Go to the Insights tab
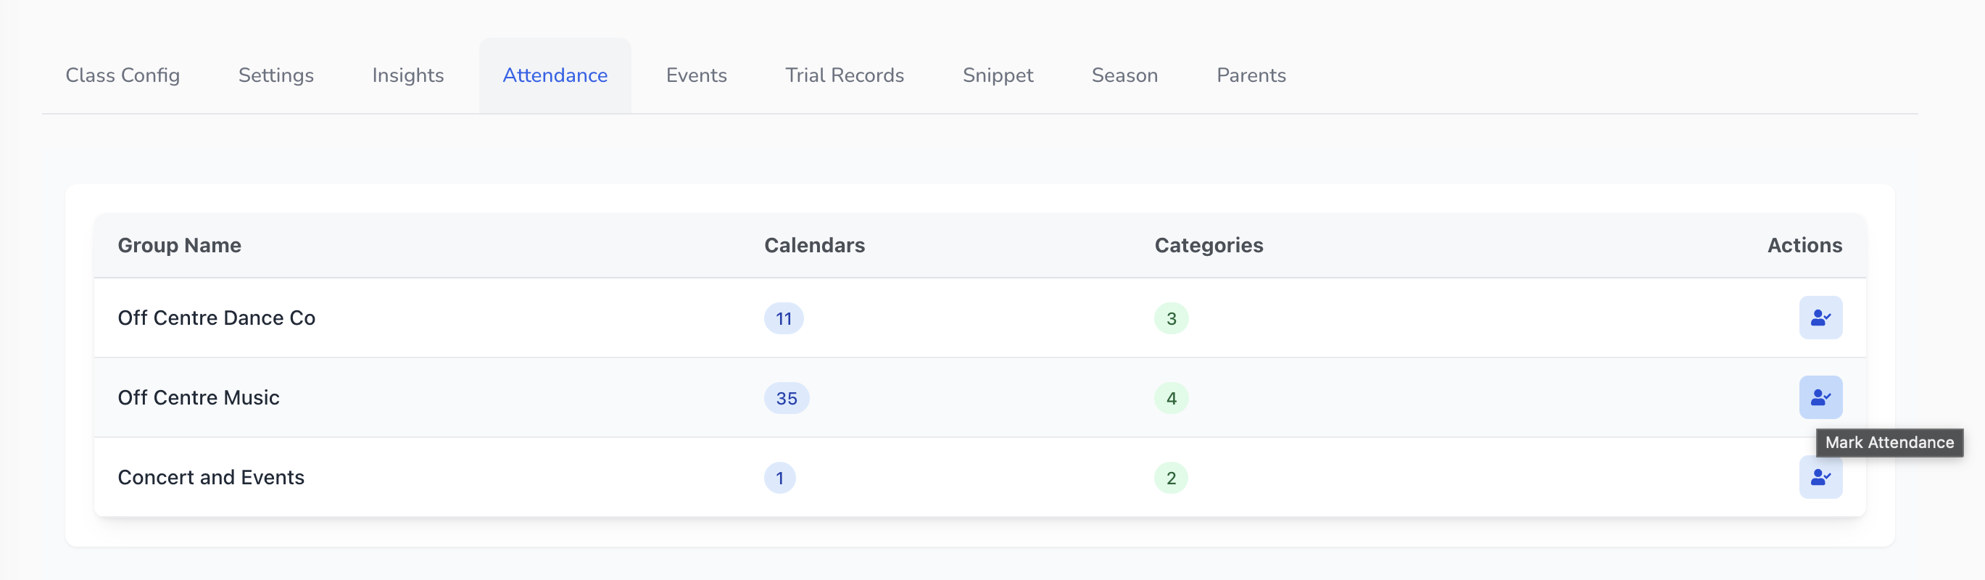This screenshot has height=580, width=1985. pyautogui.click(x=407, y=75)
